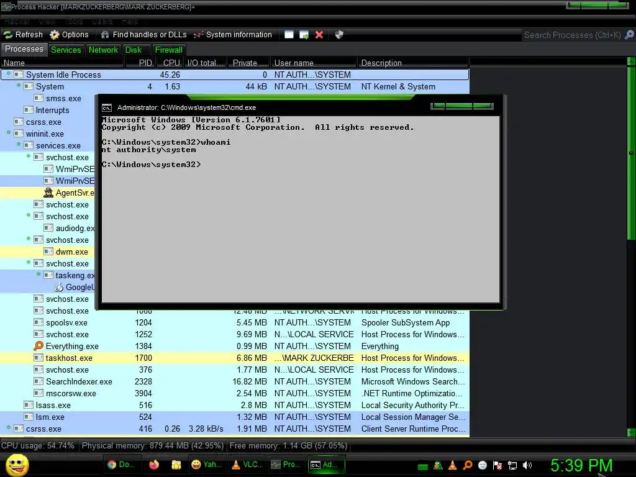Click the 16.82 MB private bytes value
Screen dimensions: 636x477
250,382
